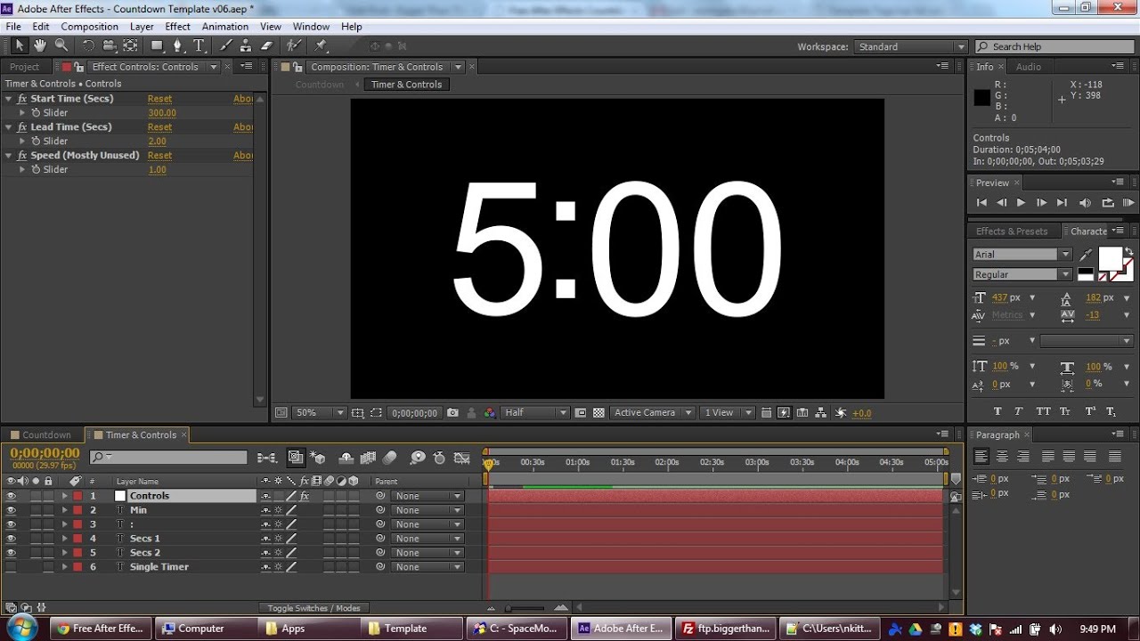Select the Eraser tool
Viewport: 1140px width, 641px height.
[266, 45]
